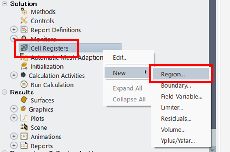Screen dimensions: 230x152
Task: Click the Scene icon
Action: pos(24,127)
